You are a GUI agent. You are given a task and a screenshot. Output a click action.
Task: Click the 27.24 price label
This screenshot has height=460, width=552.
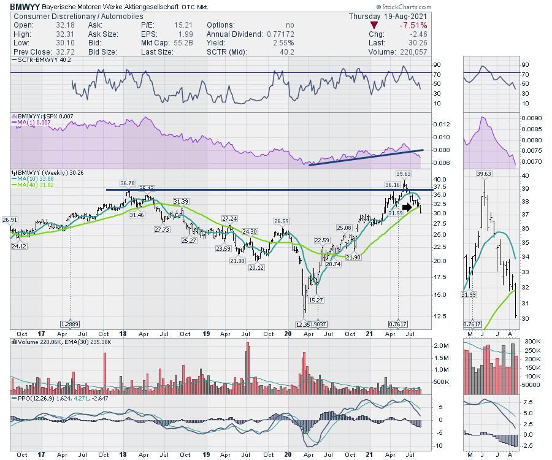(229, 218)
